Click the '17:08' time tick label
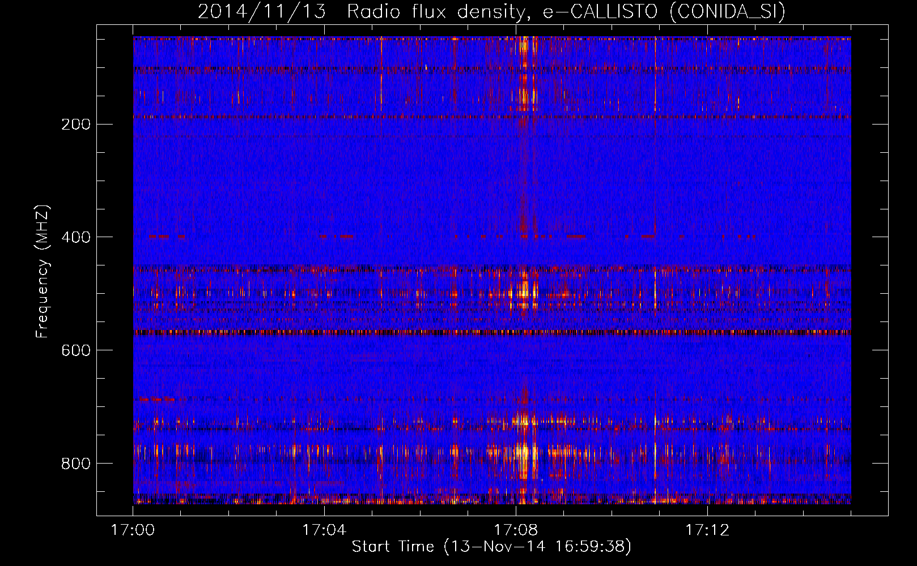 [x=516, y=530]
